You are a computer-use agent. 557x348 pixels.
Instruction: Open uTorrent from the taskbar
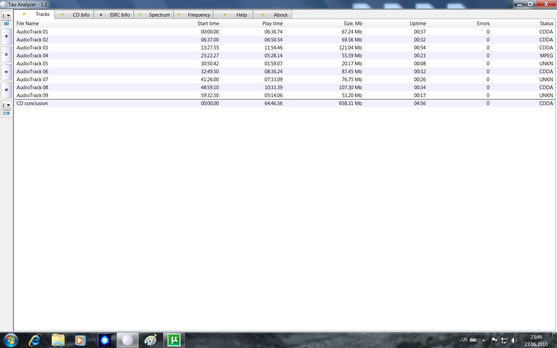click(x=174, y=340)
